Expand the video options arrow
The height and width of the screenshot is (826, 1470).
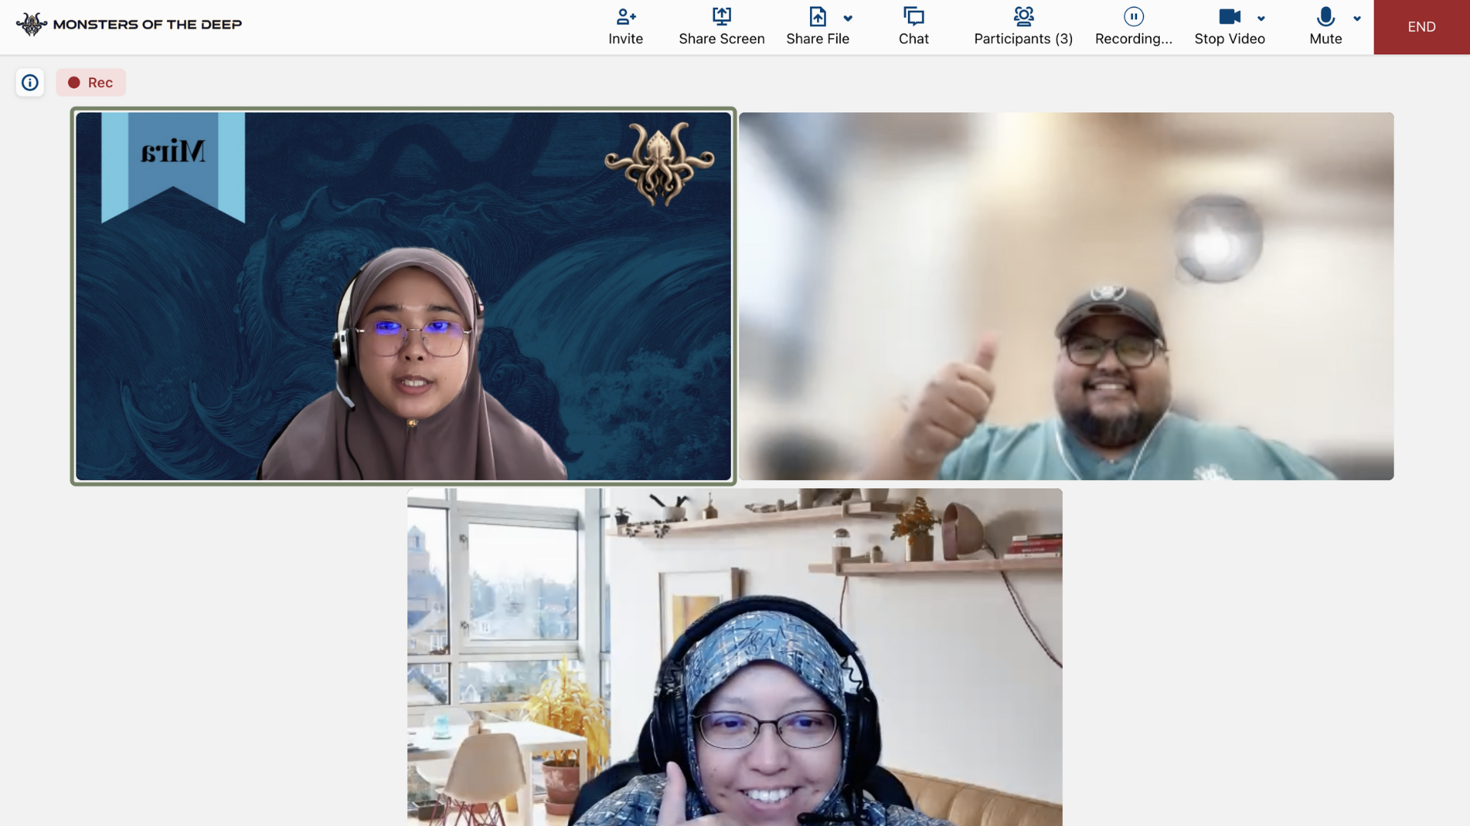click(x=1261, y=18)
